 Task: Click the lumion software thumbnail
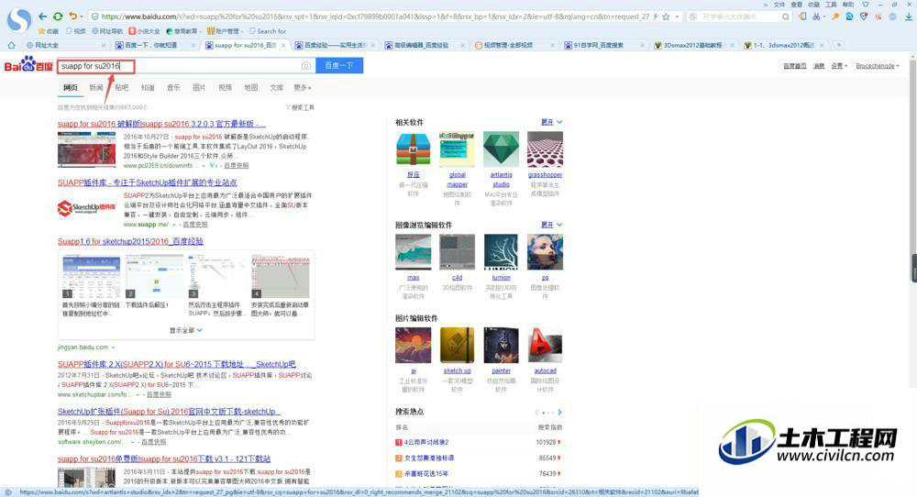pos(501,252)
